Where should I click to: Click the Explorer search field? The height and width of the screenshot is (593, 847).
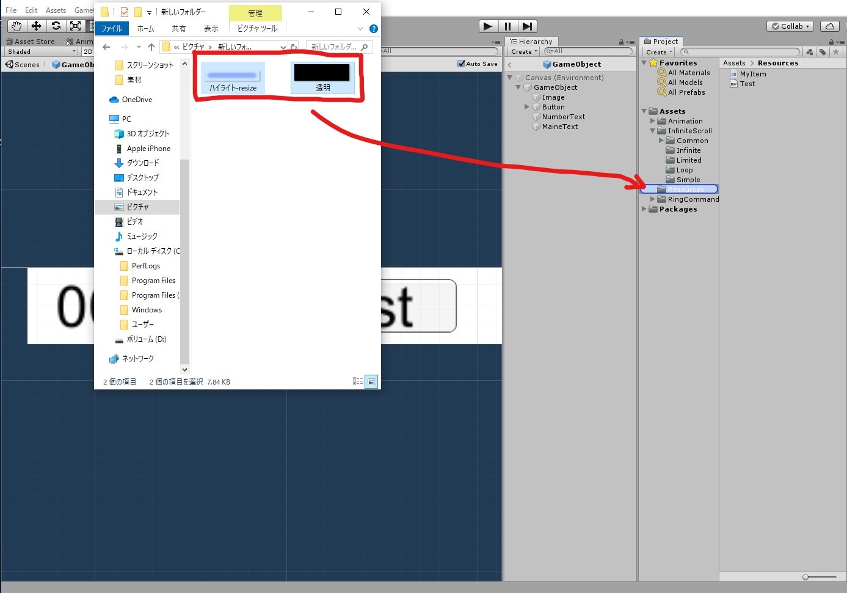[339, 47]
